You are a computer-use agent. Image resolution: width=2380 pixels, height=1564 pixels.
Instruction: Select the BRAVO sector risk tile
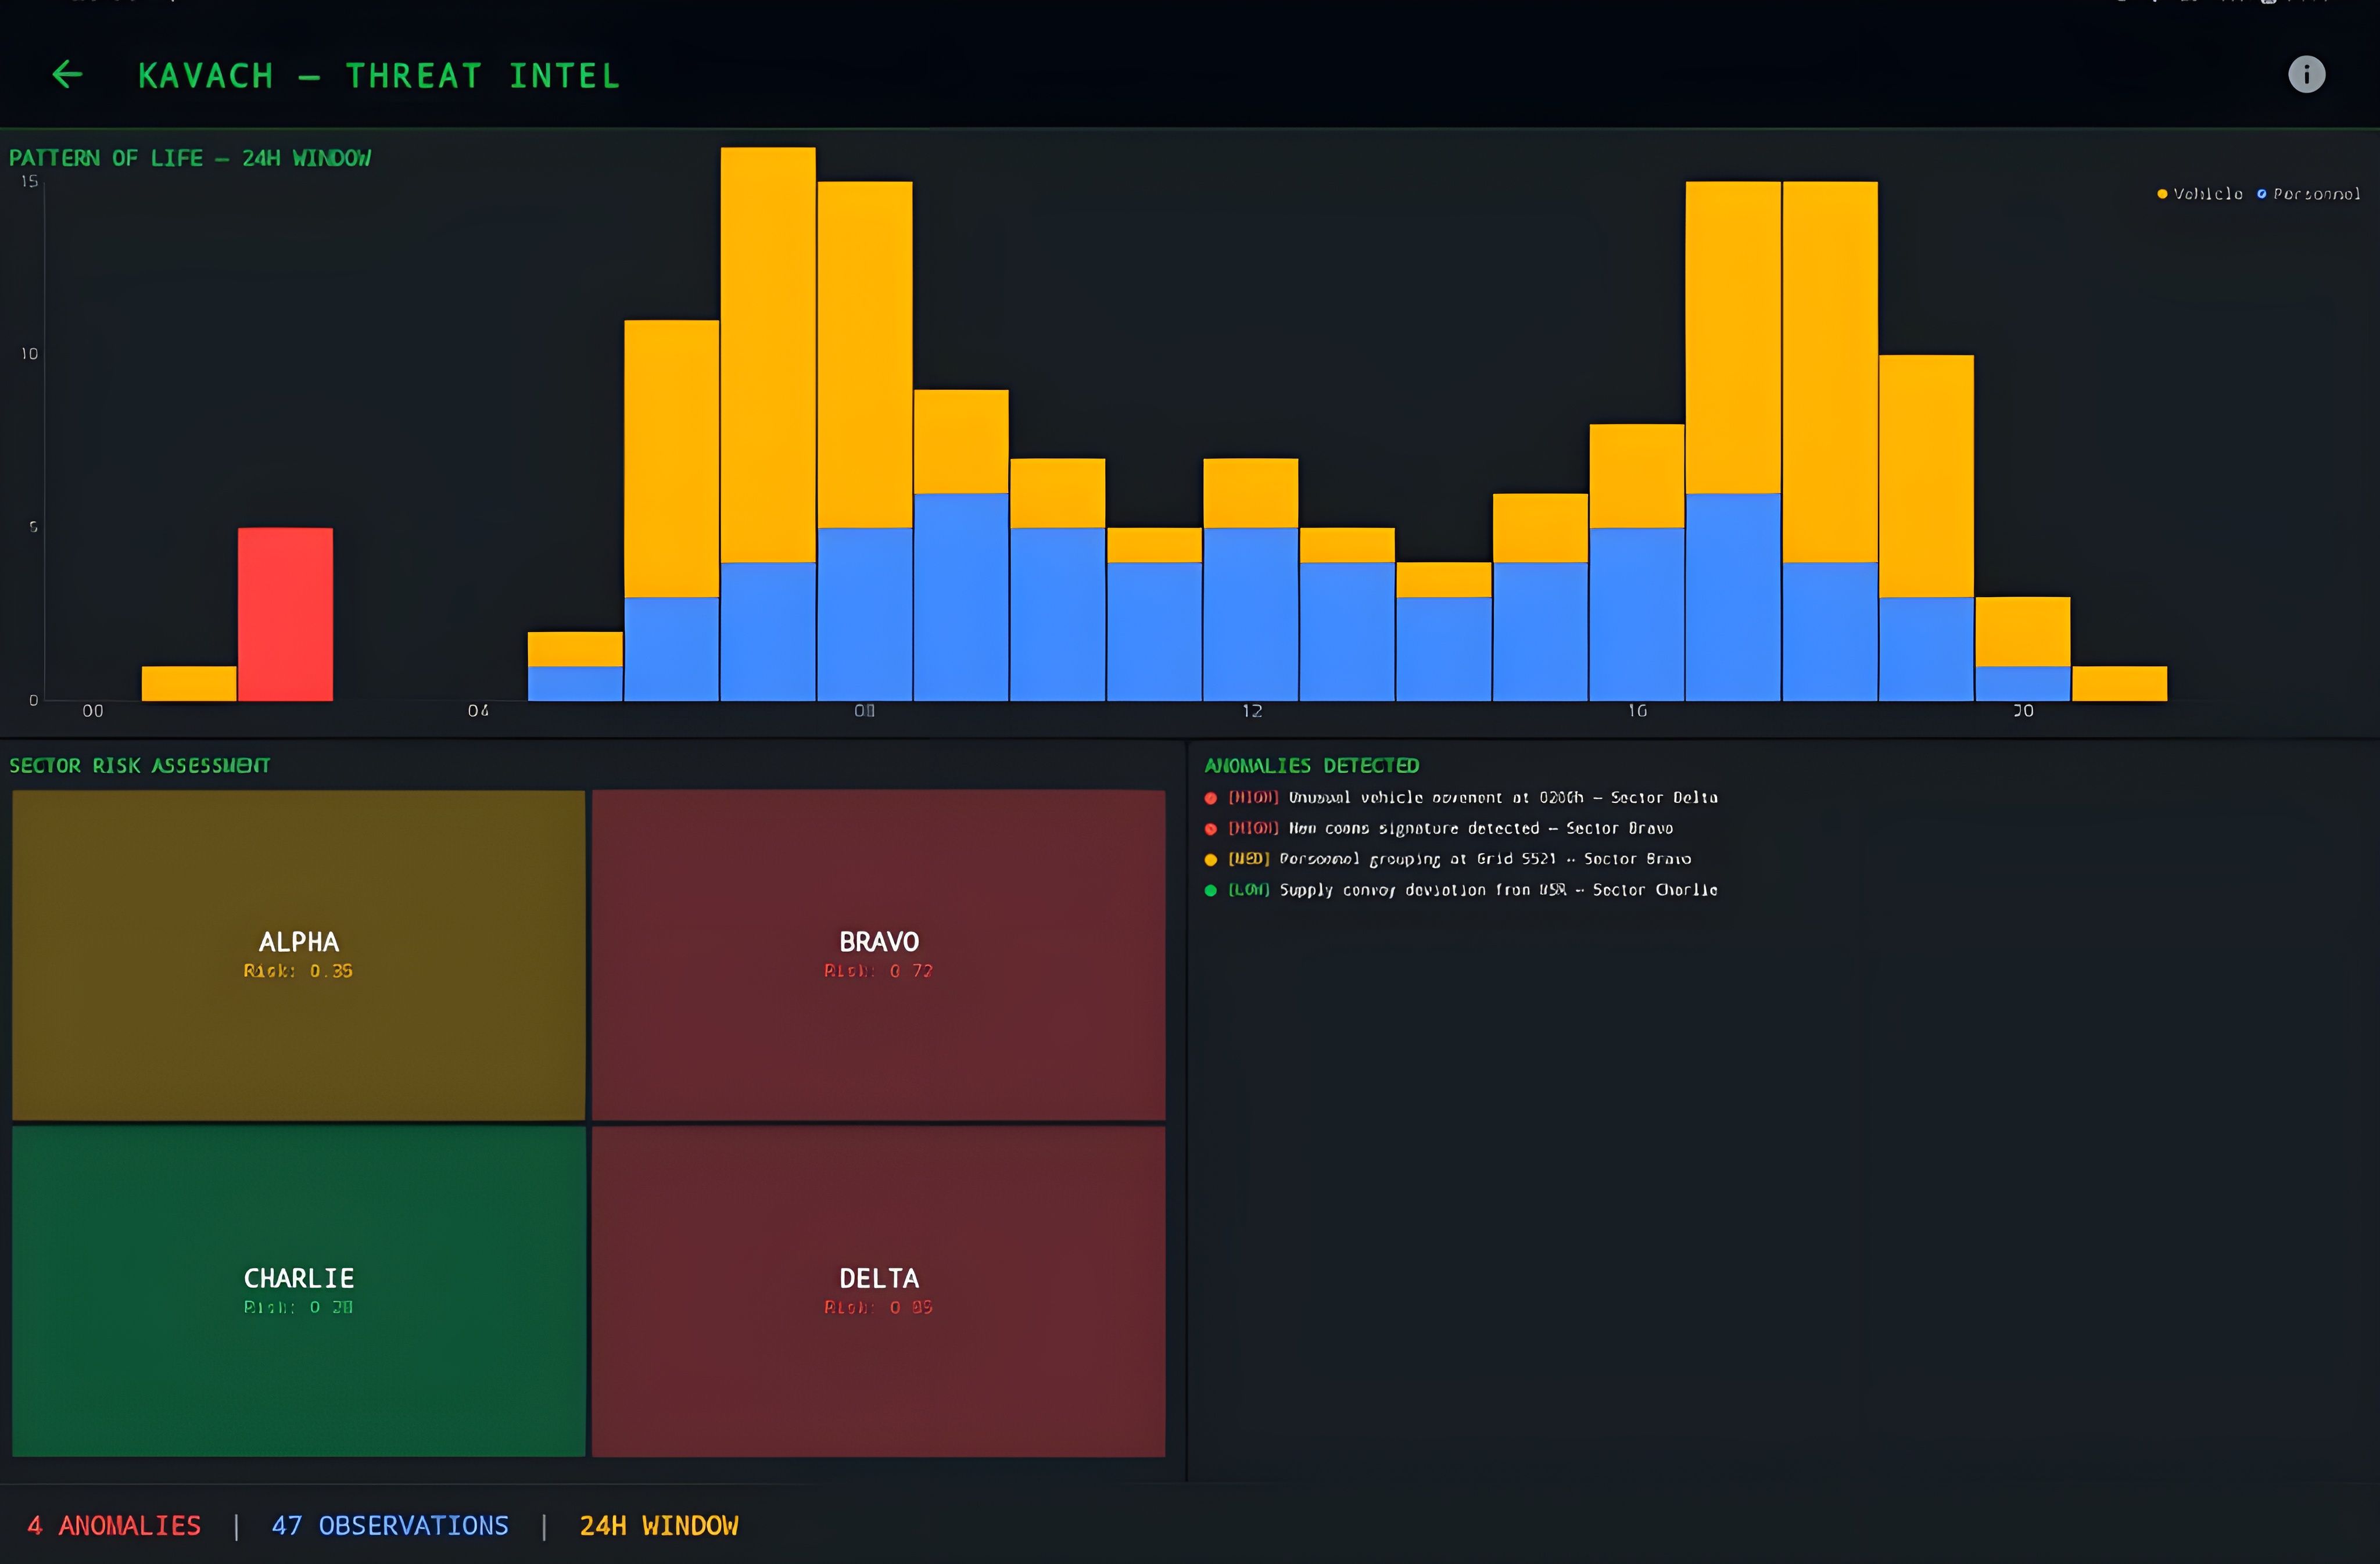(877, 955)
